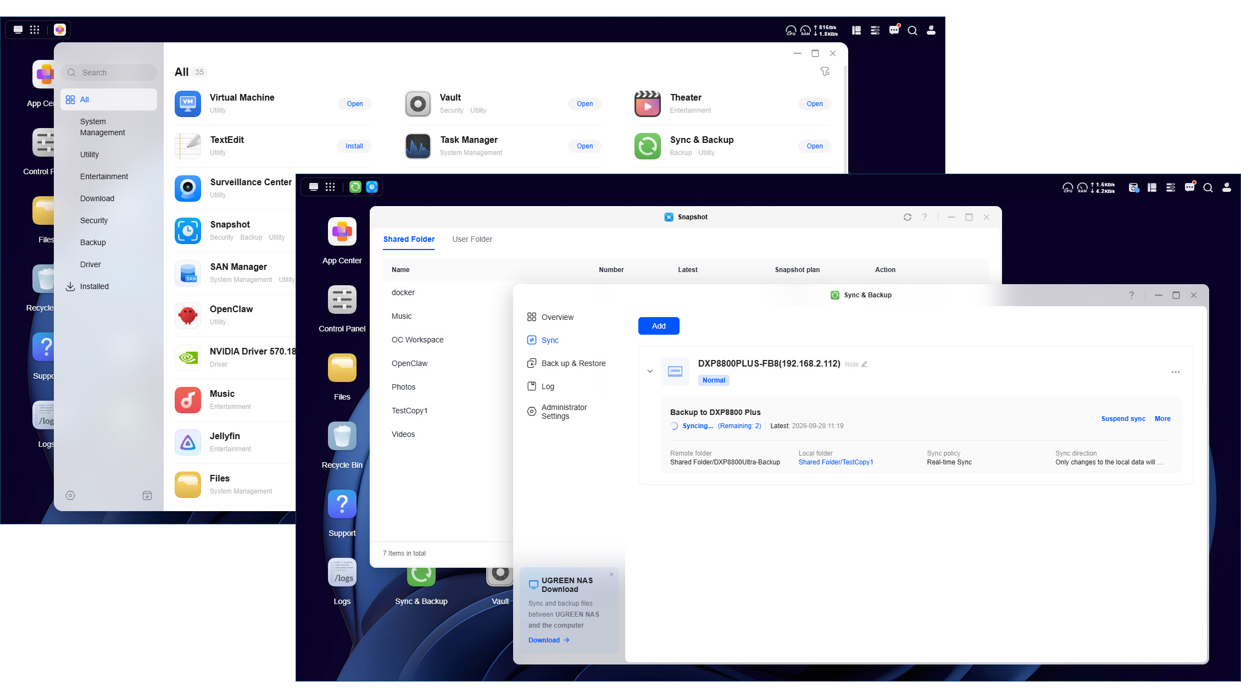The image size is (1241, 698).
Task: Select the docker row in Snapshot list
Action: tap(448, 292)
